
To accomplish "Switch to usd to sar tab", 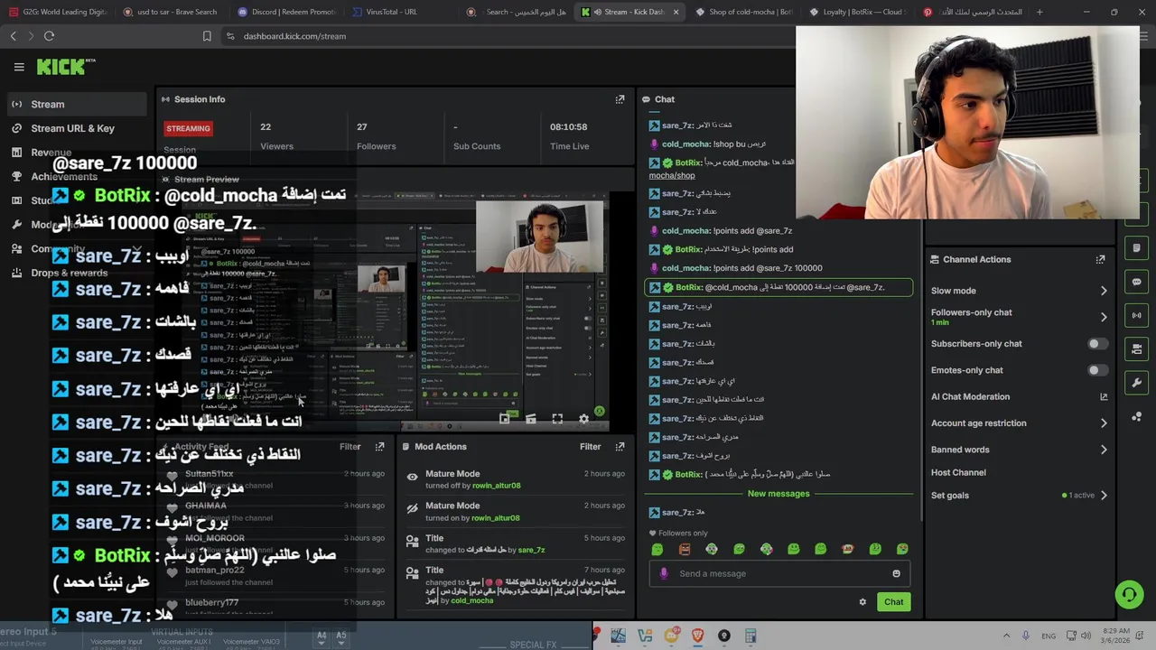I will (x=173, y=12).
